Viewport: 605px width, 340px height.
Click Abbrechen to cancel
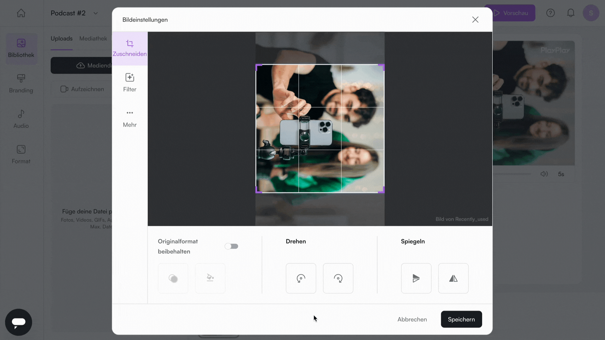412,319
